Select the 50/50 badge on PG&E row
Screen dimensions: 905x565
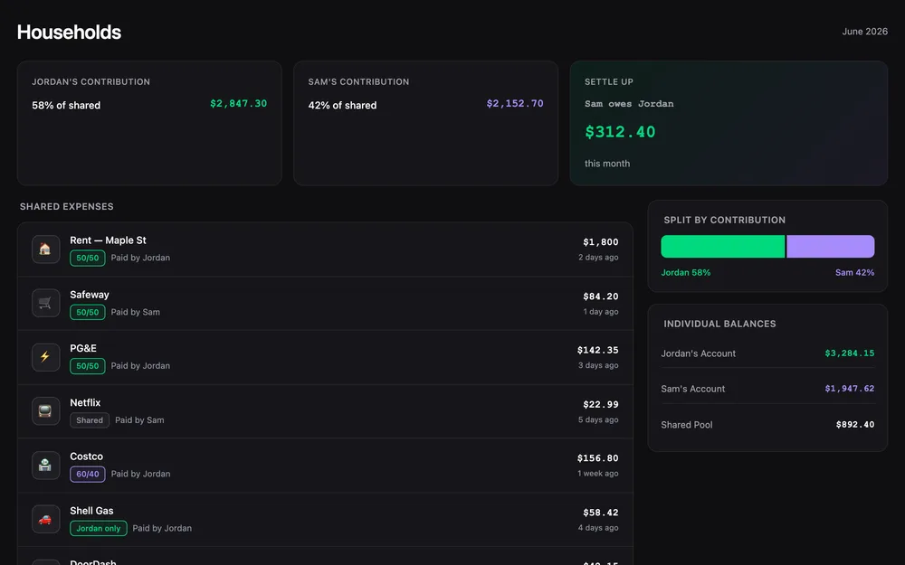87,366
